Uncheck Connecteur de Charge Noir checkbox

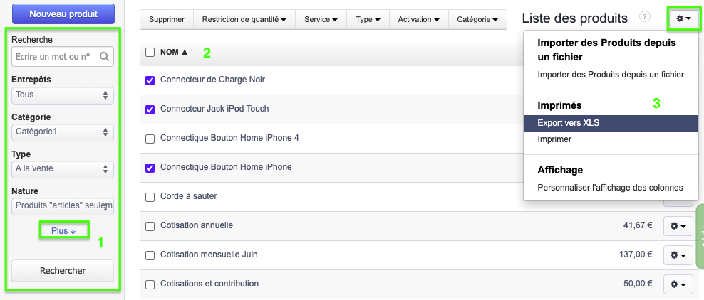click(x=150, y=80)
